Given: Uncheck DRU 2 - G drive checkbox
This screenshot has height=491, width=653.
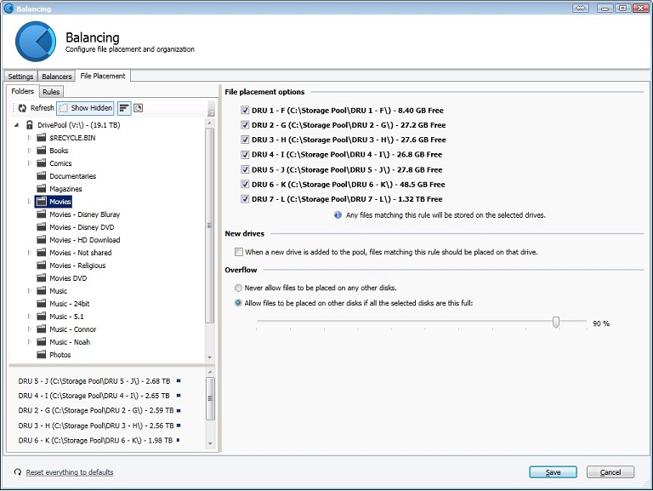Looking at the screenshot, I should click(x=245, y=124).
